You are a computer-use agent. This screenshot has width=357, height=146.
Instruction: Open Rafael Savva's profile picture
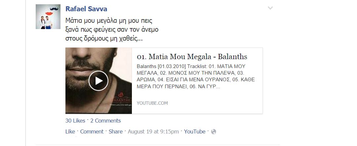(48, 17)
